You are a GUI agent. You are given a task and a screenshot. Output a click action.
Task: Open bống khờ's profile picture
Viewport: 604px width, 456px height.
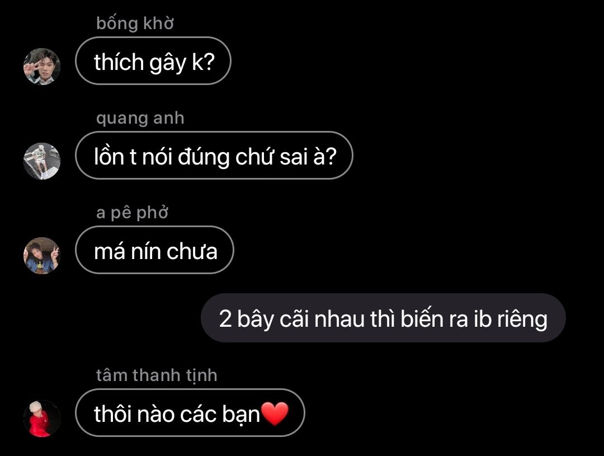coord(42,66)
